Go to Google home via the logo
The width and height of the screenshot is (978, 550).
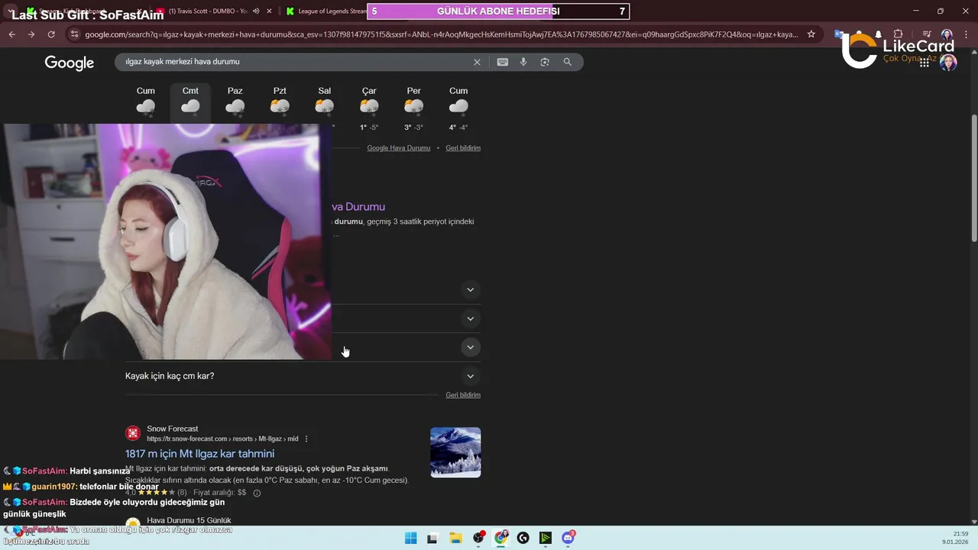tap(69, 63)
